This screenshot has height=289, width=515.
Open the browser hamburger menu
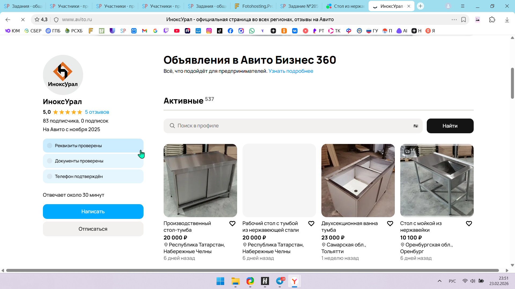pyautogui.click(x=463, y=6)
